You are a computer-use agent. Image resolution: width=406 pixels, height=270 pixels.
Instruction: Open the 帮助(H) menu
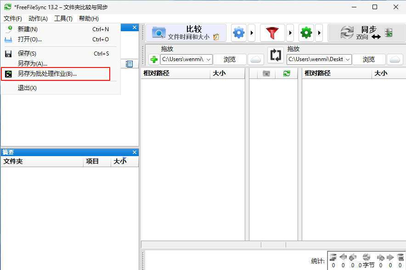tap(89, 18)
